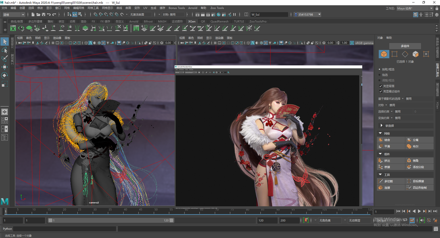
Task: Click the XGen excel-style green X icon
Action: click(13, 28)
